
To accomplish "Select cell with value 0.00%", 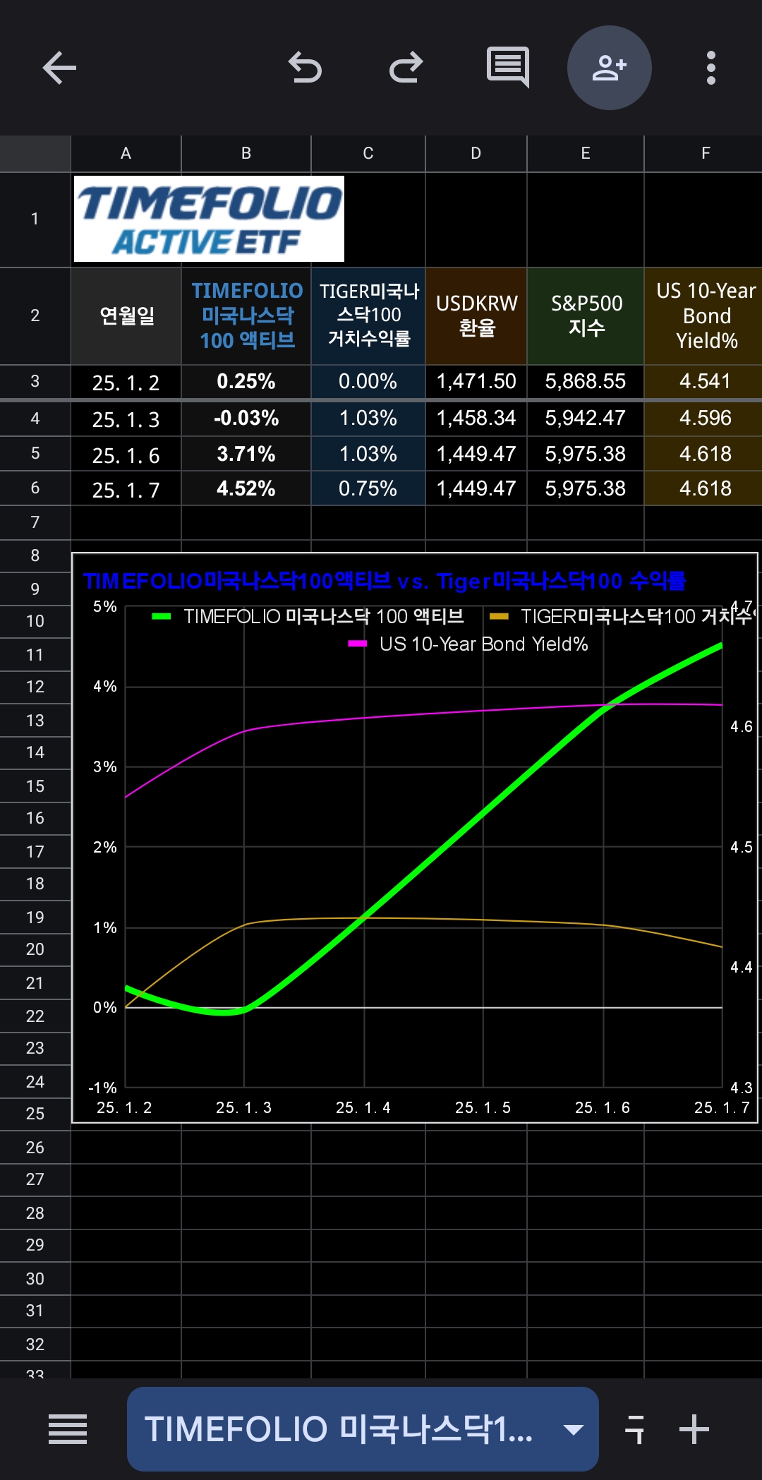I will point(368,382).
